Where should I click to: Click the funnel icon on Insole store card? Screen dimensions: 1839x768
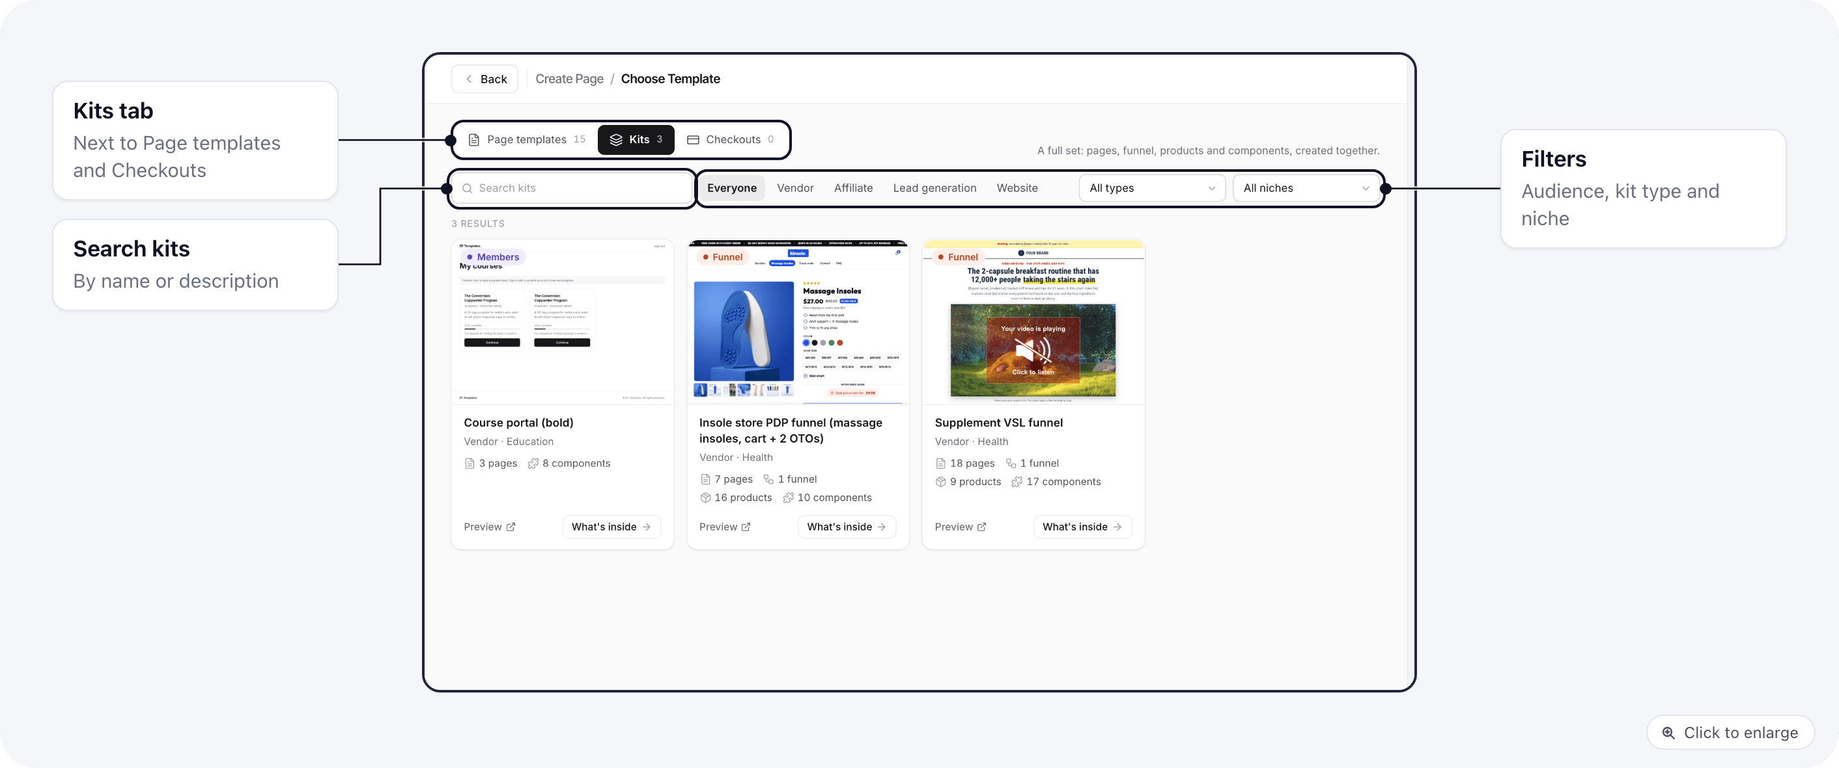pos(768,479)
